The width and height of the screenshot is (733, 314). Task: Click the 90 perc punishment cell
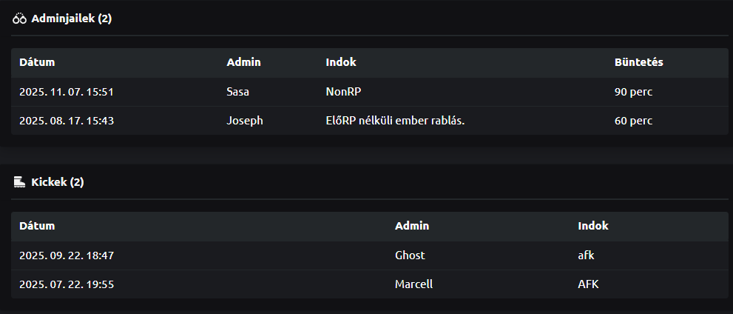click(633, 92)
